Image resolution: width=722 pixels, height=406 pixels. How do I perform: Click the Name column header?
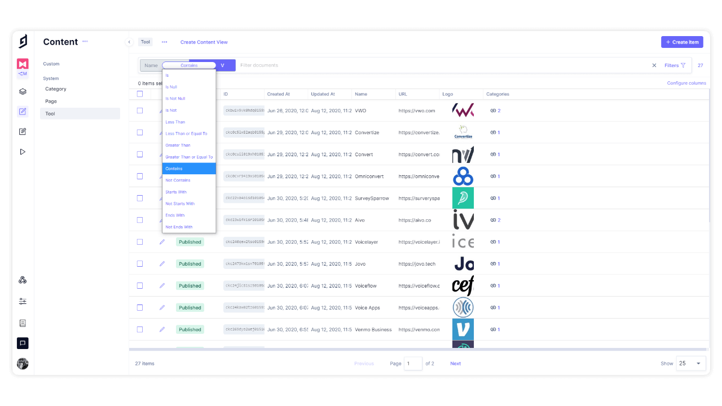pyautogui.click(x=361, y=94)
